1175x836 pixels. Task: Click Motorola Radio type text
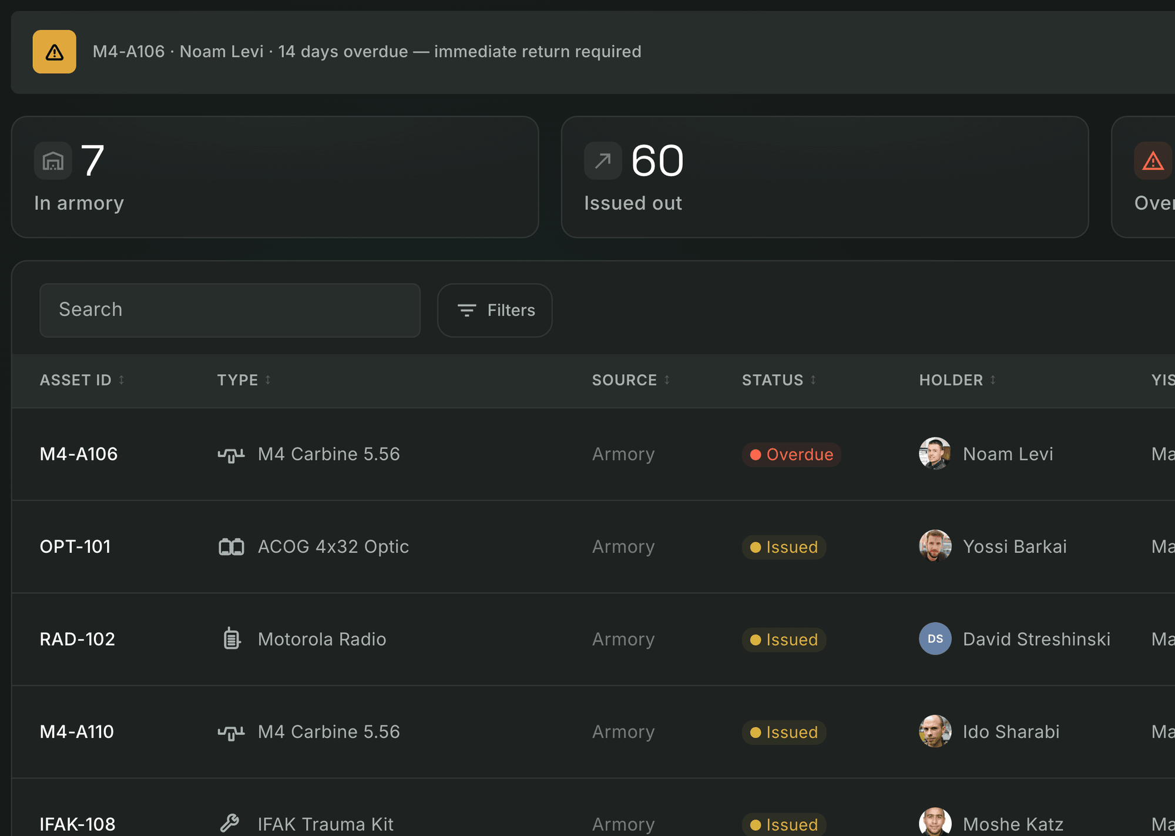point(322,639)
